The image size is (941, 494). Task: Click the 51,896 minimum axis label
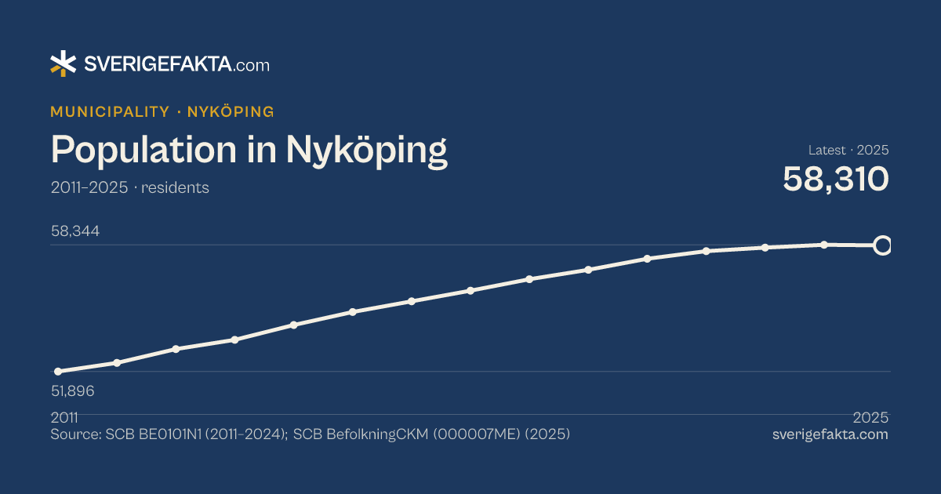click(72, 391)
